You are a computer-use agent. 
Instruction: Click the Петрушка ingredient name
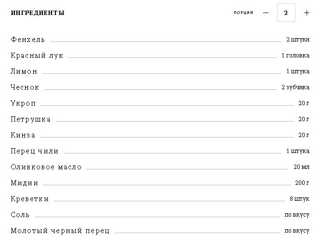coord(30,119)
